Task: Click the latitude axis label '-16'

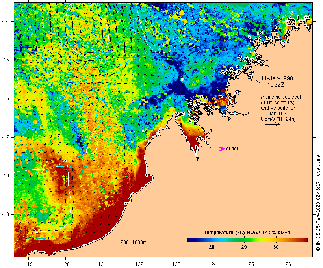Action: [x=5, y=99]
